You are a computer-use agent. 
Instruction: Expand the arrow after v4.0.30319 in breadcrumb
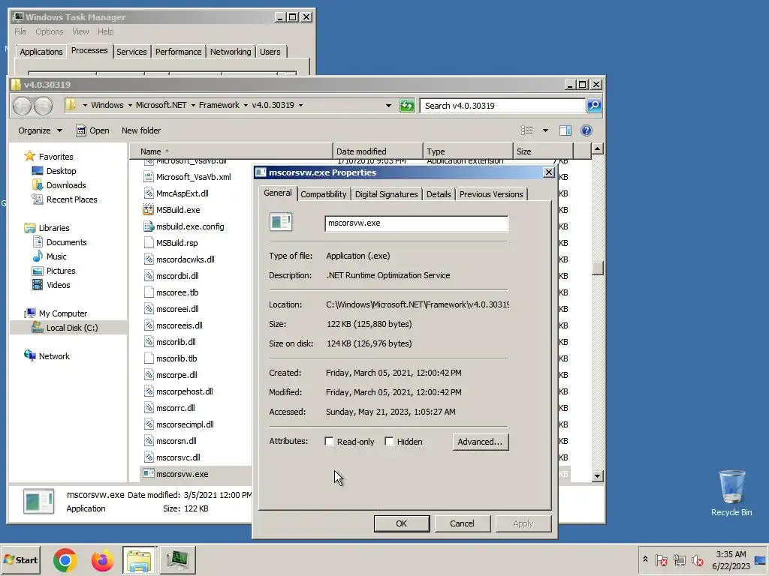(300, 105)
